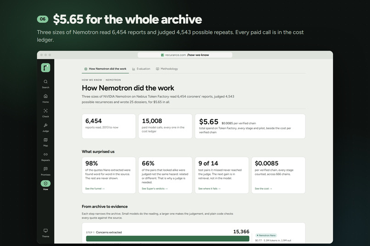Click the 9 of 14 statistic
Screen dimensions: 370x246
[x=208, y=164]
